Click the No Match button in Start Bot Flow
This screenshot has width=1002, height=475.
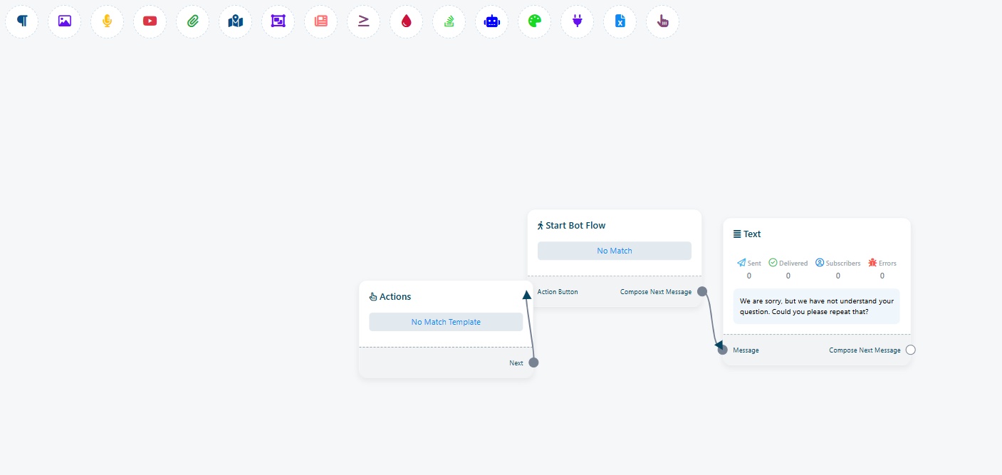[615, 251]
